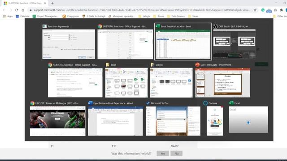Image resolution: width=287 pixels, height=161 pixels.
Task: Click the 111 value in the table
Action: (114, 146)
